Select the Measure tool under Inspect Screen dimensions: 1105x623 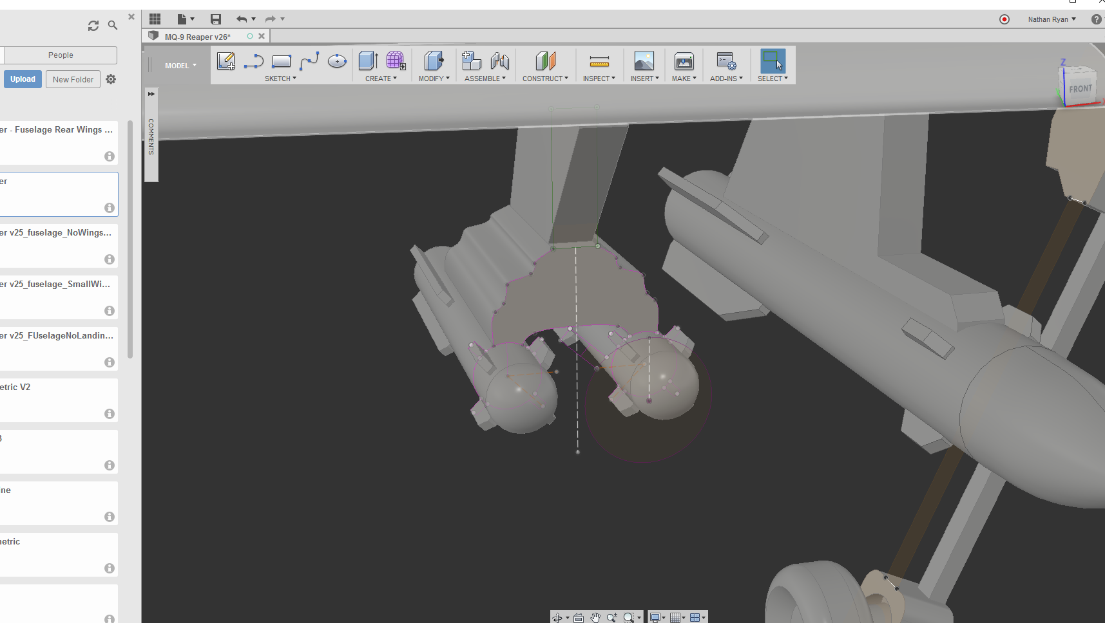[x=599, y=62]
